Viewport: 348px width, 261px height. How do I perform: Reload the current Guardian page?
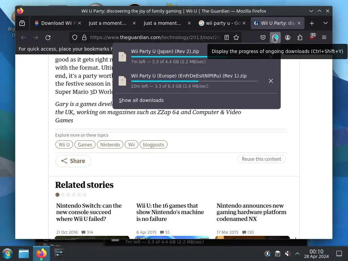pyautogui.click(x=48, y=37)
